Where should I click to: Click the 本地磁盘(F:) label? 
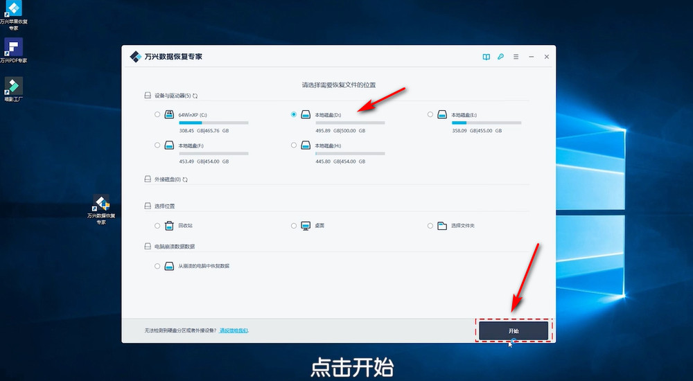coord(191,145)
